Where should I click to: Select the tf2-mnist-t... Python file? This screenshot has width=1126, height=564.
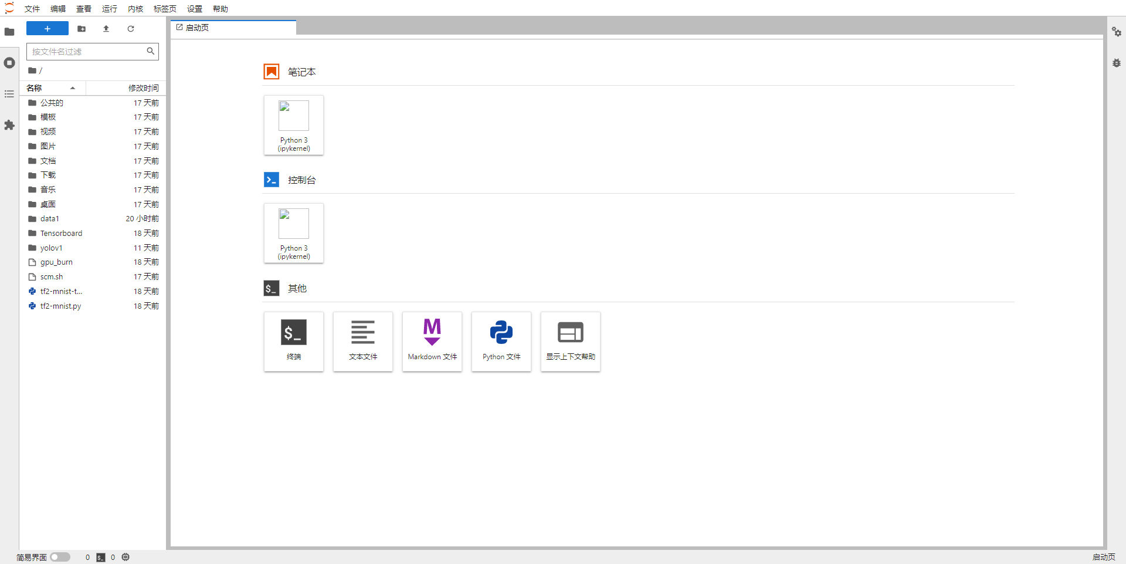coord(93,291)
